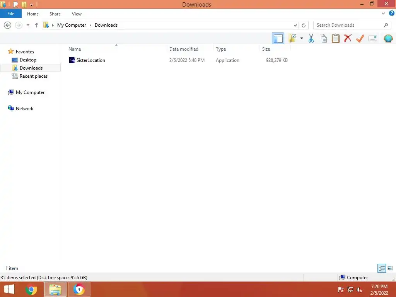Toggle the navigation pane layout button
This screenshot has width=396, height=297.
coord(278,38)
